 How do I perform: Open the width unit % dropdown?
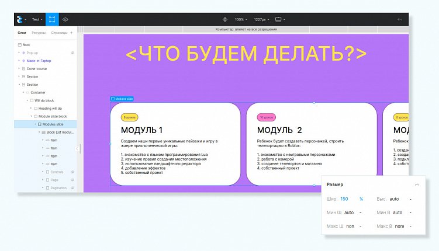click(x=361, y=199)
